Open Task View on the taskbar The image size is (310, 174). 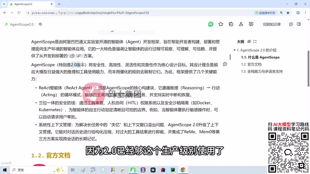[x=73, y=170]
